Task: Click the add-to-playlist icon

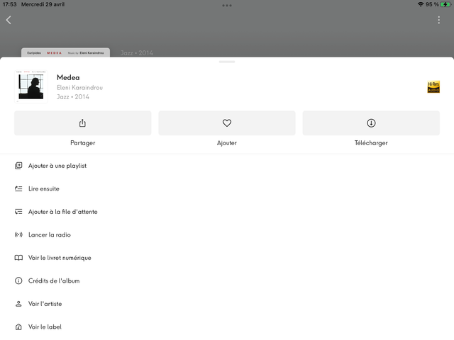Action: [x=18, y=166]
